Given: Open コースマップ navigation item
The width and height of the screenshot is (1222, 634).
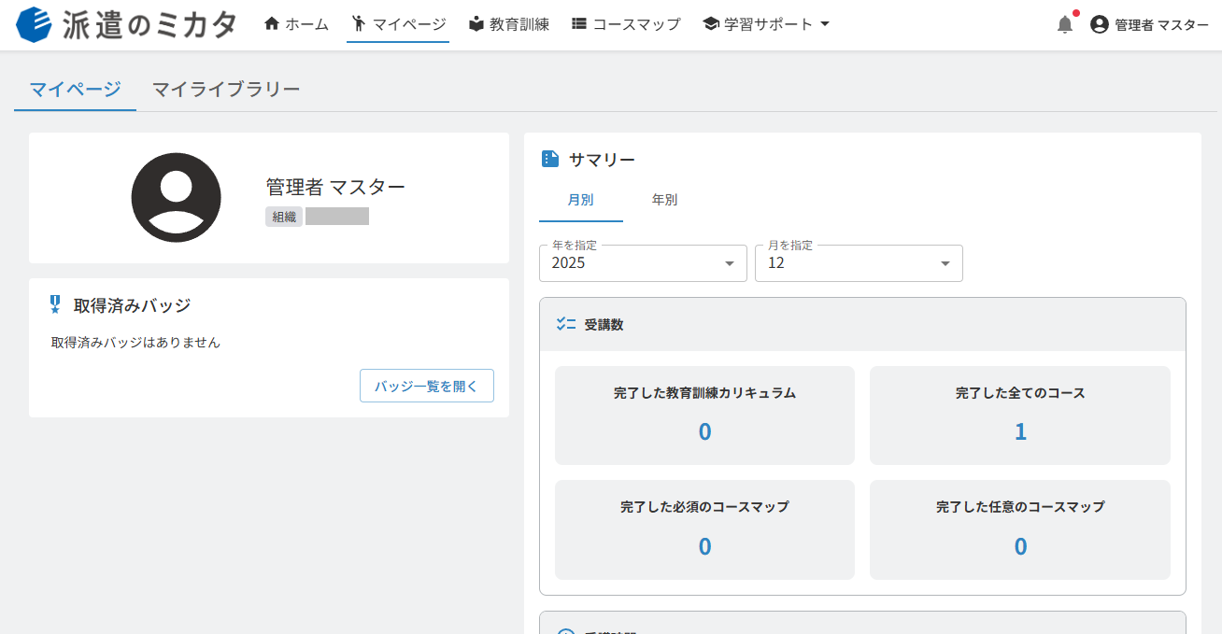Looking at the screenshot, I should click(x=626, y=24).
